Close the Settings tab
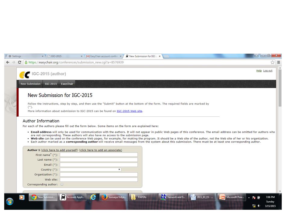 pos(42,56)
